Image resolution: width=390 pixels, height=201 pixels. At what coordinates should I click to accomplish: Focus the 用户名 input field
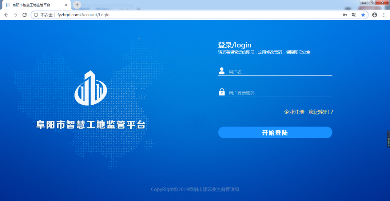(x=280, y=72)
